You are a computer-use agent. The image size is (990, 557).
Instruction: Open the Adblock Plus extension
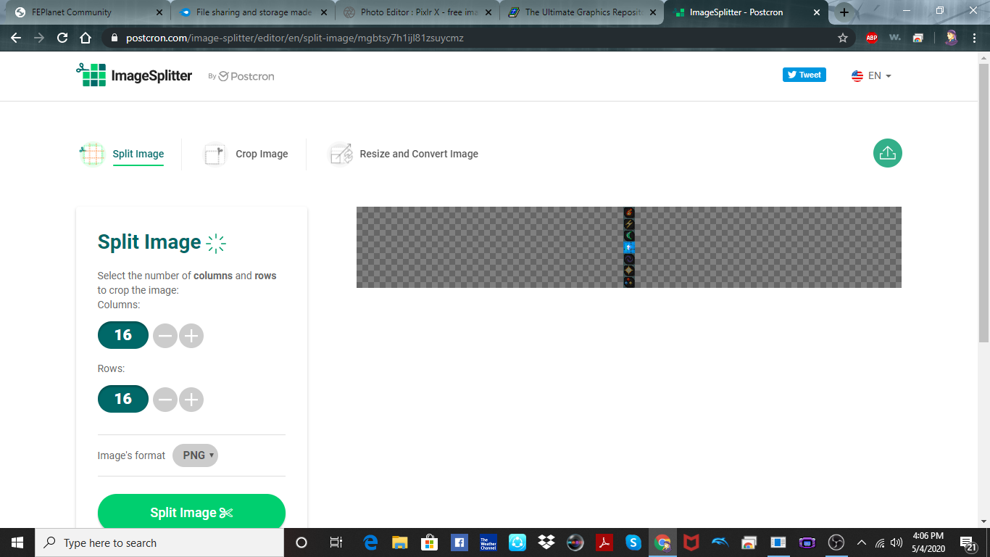871,38
